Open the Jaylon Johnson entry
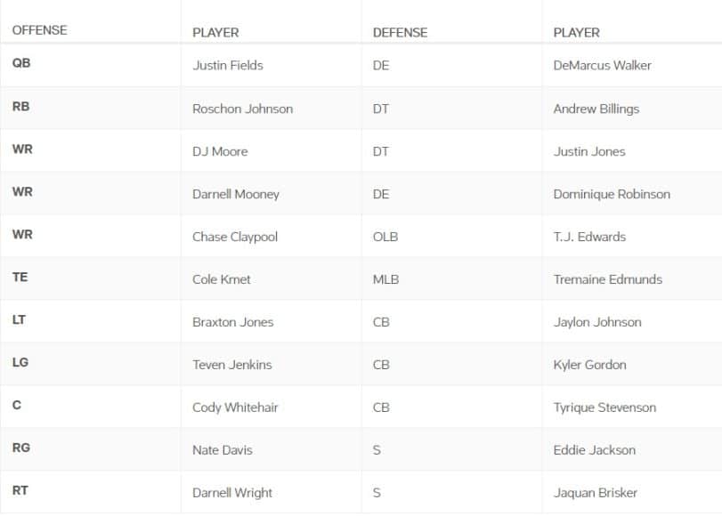The image size is (722, 516). [x=597, y=322]
